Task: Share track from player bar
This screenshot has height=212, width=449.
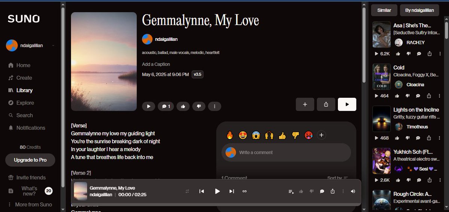Action: 333,191
